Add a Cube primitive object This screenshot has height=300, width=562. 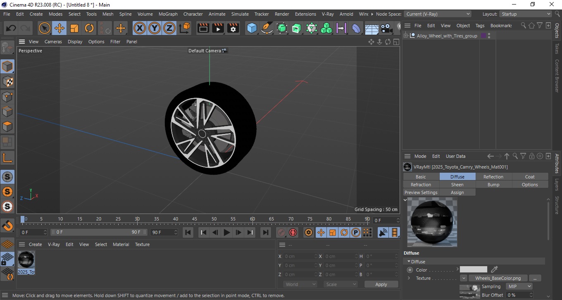coord(252,28)
